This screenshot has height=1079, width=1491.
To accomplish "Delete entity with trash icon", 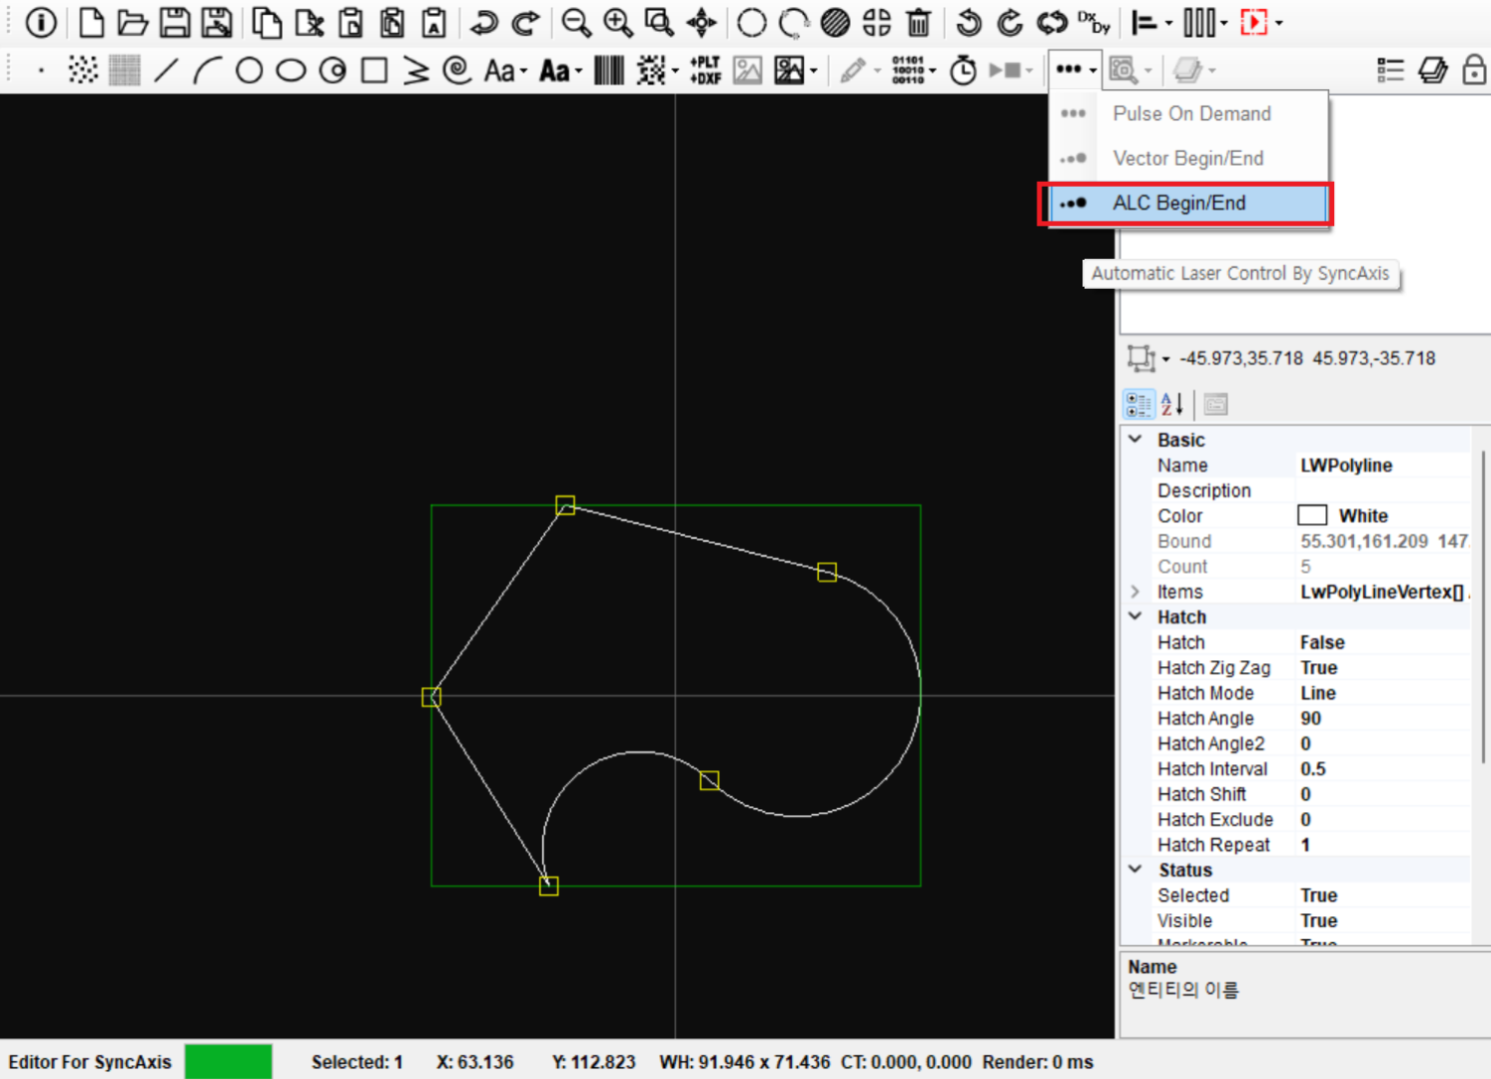I will pos(919,22).
